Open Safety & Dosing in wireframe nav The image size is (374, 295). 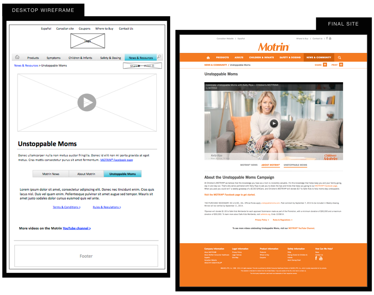coord(110,58)
